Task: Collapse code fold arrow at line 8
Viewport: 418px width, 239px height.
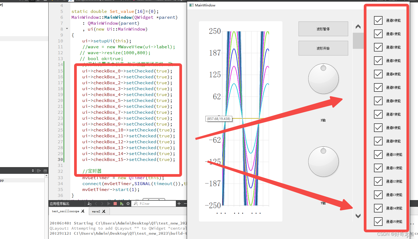Action: [67, 29]
